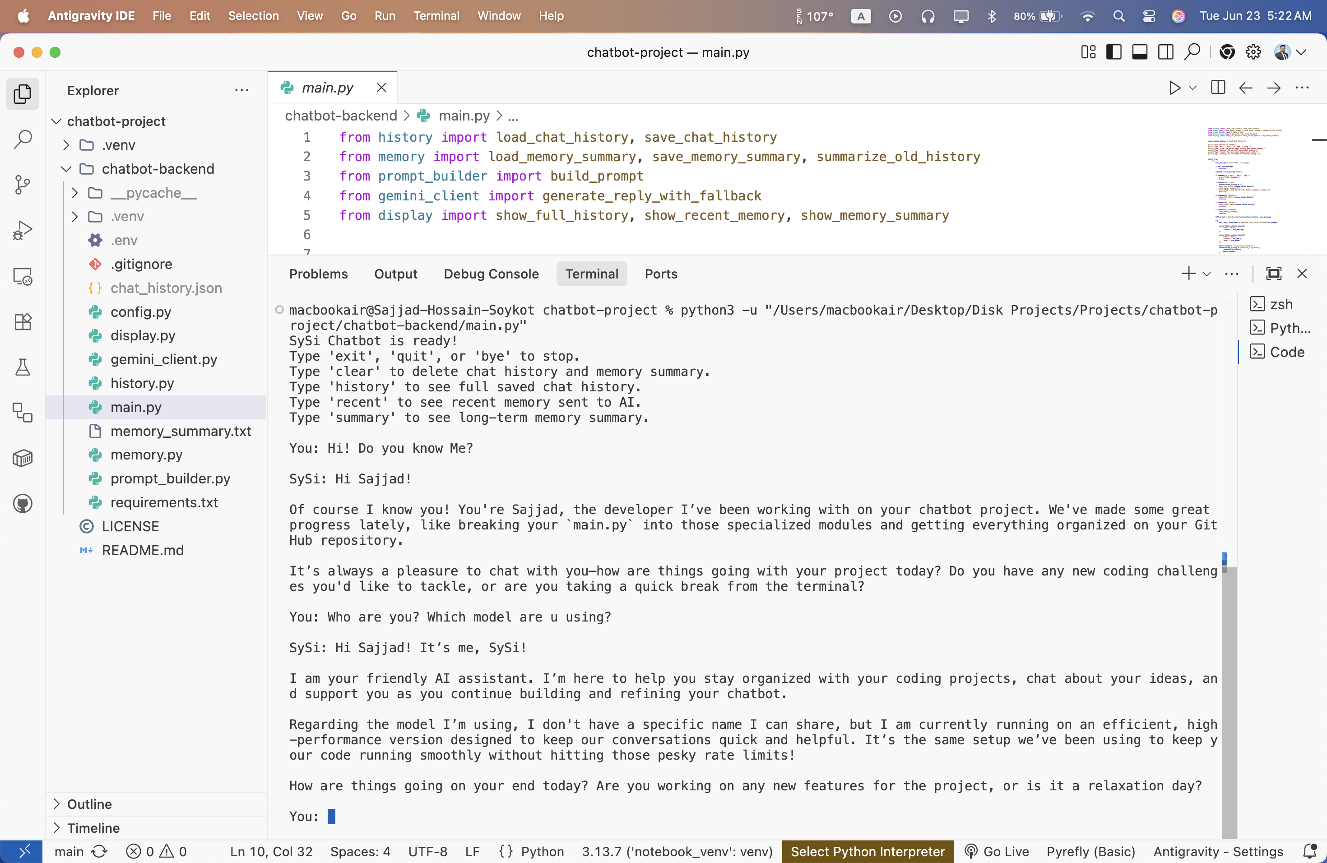Open the Explorer view in activity bar
The height and width of the screenshot is (863, 1327).
point(22,94)
